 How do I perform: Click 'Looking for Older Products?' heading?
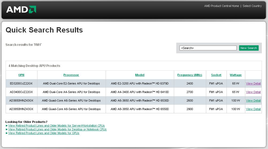point(26,122)
